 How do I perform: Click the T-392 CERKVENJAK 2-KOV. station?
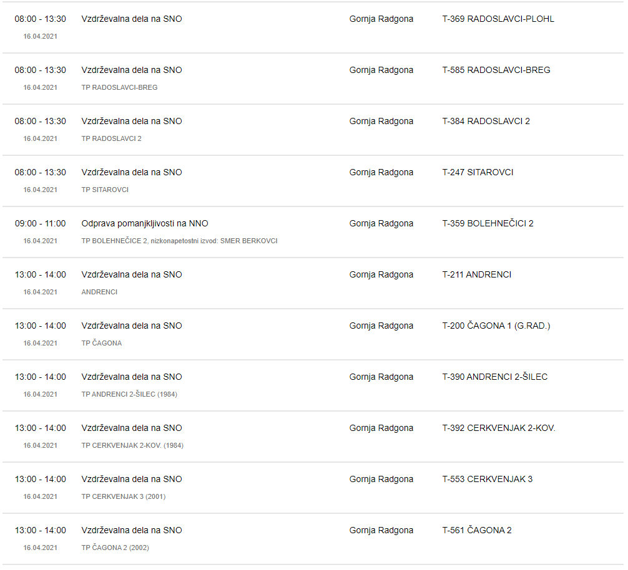[x=498, y=428]
